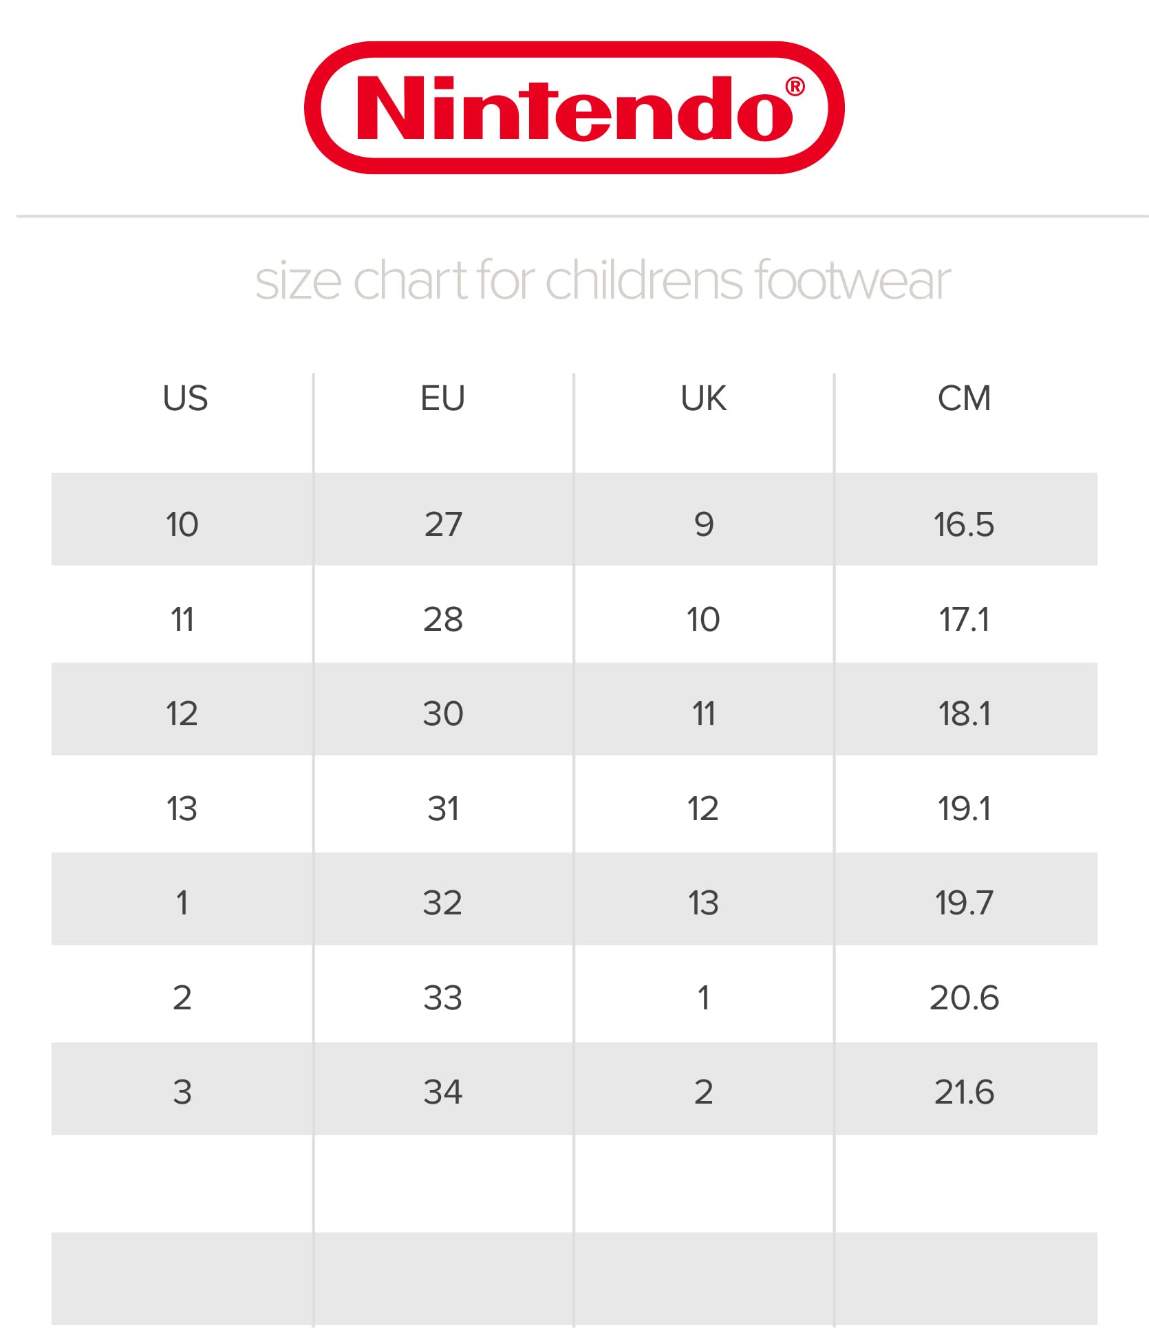Image resolution: width=1149 pixels, height=1330 pixels.
Task: Select EU size 33 cell
Action: click(442, 998)
